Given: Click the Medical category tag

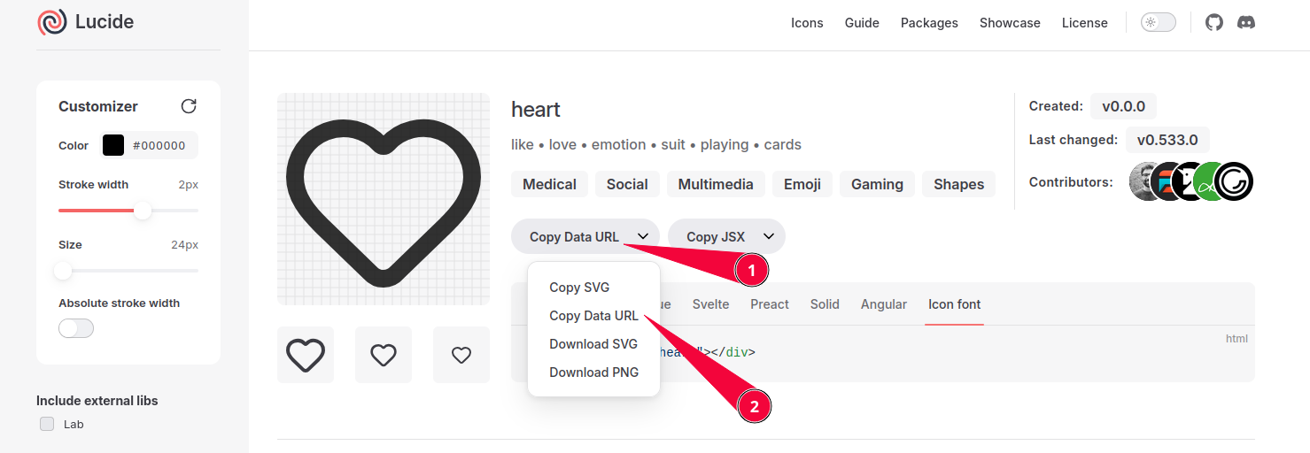Looking at the screenshot, I should click(549, 184).
